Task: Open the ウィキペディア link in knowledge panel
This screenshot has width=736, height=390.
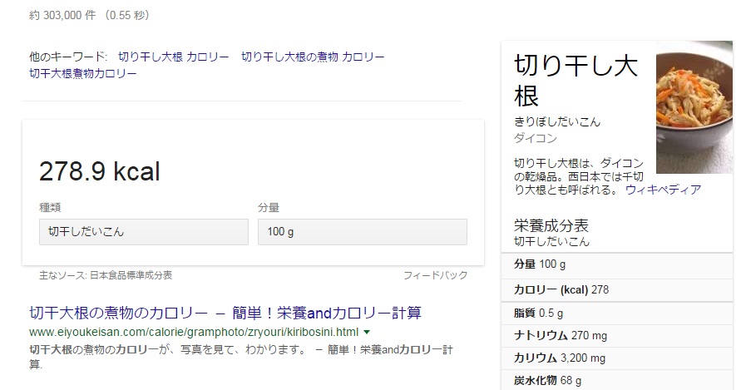Action: [664, 190]
